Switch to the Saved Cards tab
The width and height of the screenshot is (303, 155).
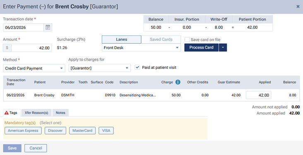click(161, 40)
